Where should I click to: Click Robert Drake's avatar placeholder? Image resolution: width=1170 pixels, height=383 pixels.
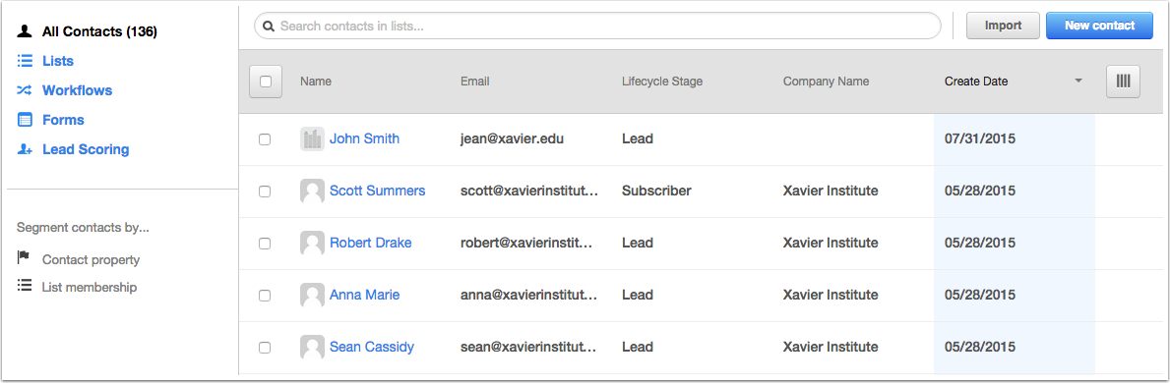(x=312, y=243)
